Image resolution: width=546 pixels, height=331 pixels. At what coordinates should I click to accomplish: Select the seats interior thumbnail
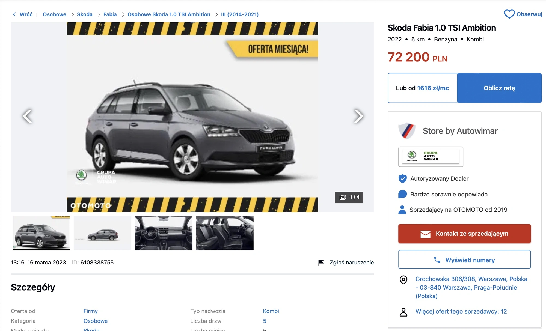pos(225,233)
